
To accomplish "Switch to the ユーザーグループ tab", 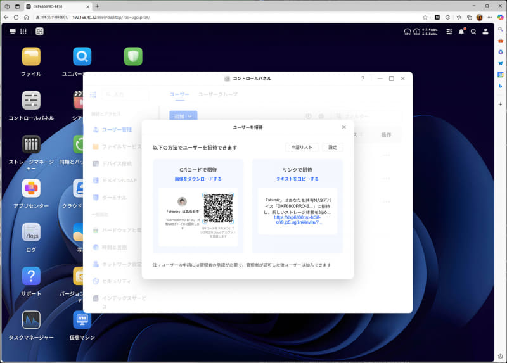I will click(x=217, y=94).
